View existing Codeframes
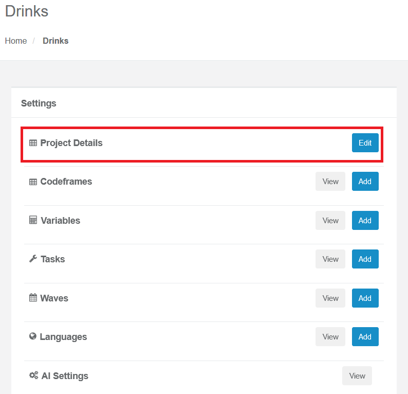This screenshot has height=394, width=408. pos(330,181)
